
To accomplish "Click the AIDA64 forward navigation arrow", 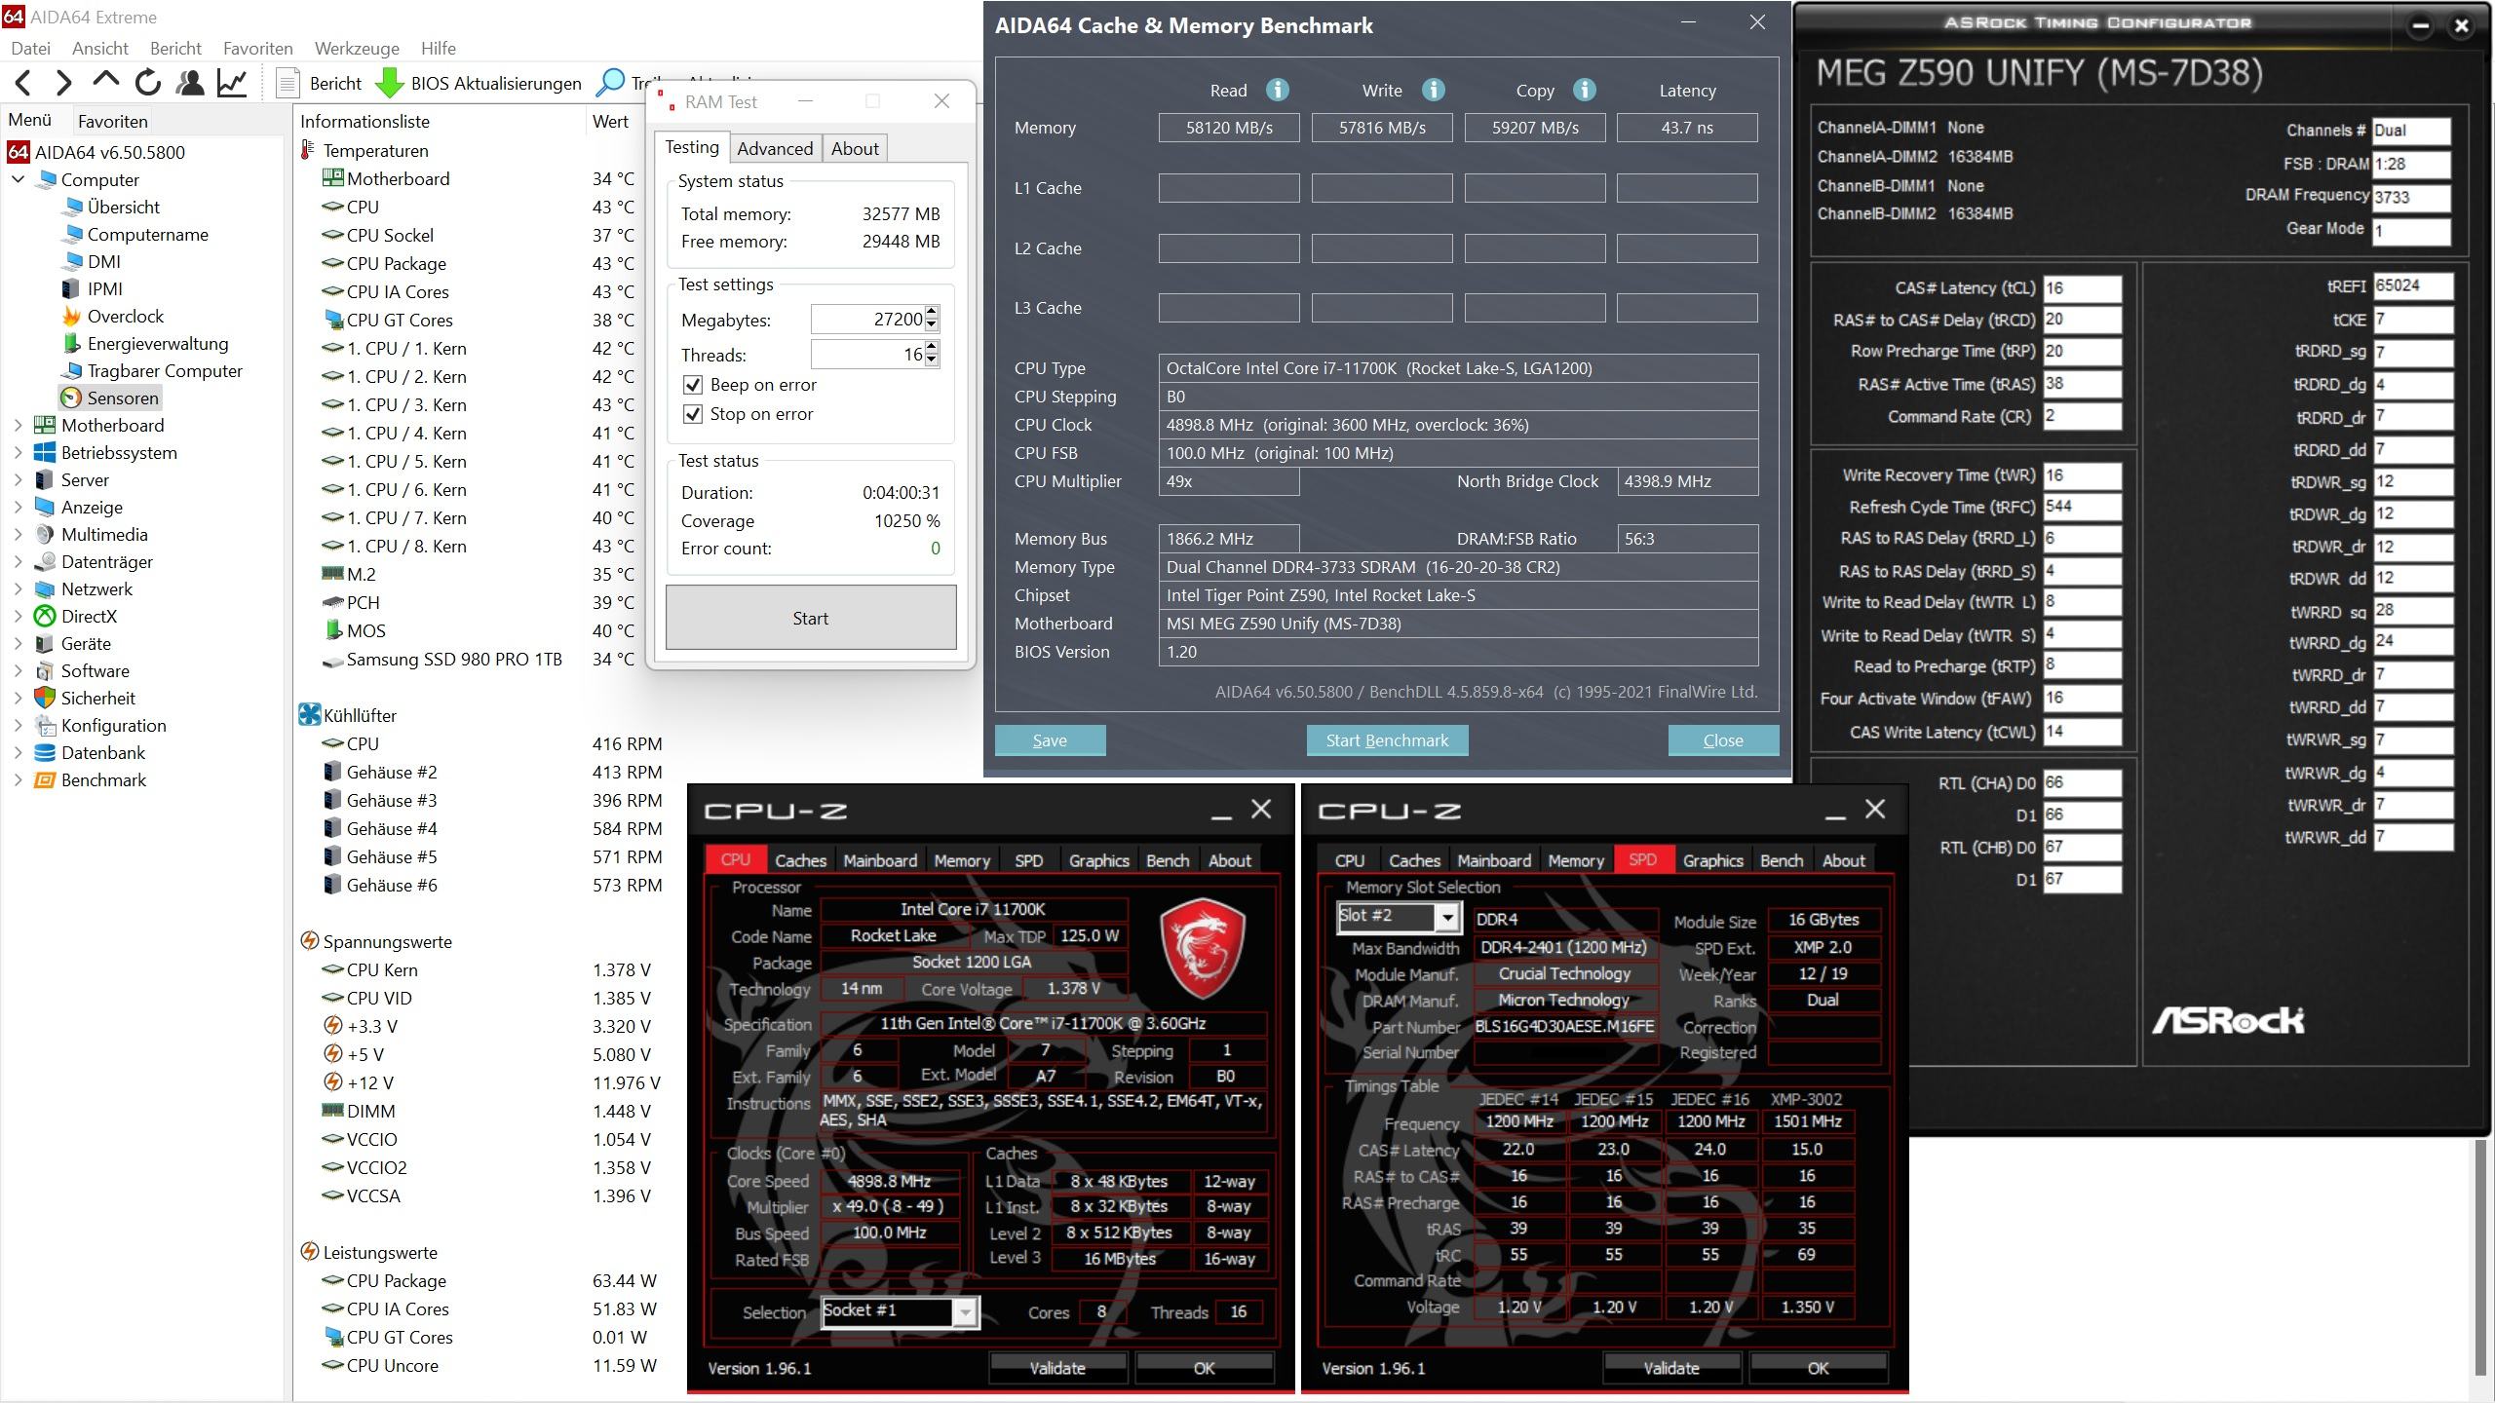I will click(x=63, y=83).
